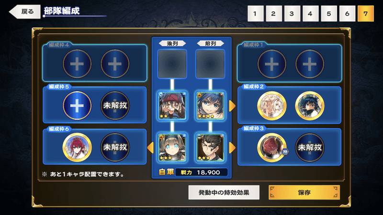Switch to formation tab 4

point(310,14)
